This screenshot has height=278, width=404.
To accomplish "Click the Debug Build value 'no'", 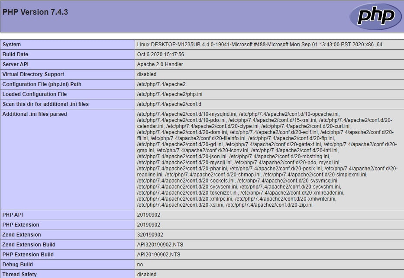I will [x=140, y=265].
